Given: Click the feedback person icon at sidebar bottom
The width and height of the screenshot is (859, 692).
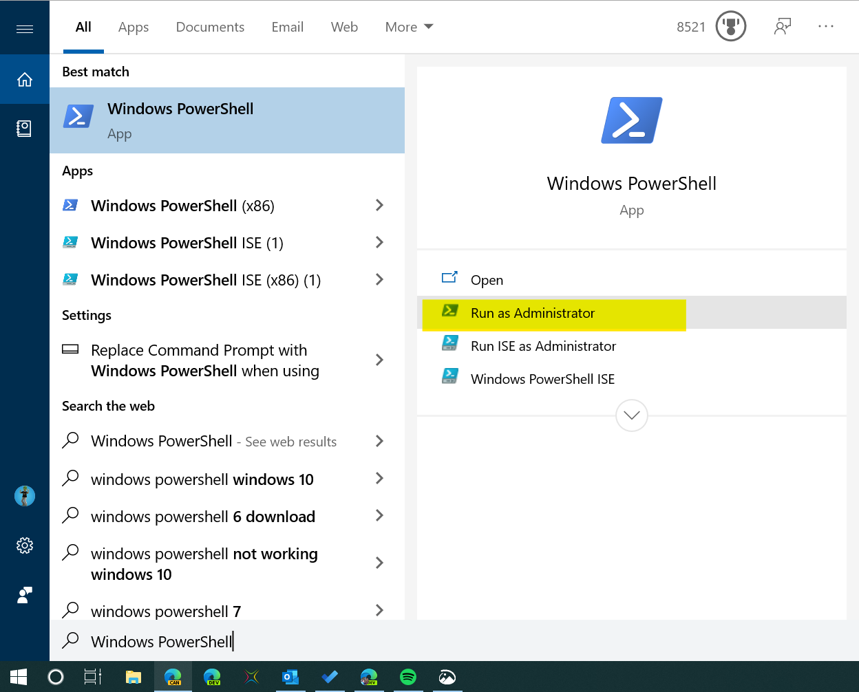Looking at the screenshot, I should tap(25, 595).
